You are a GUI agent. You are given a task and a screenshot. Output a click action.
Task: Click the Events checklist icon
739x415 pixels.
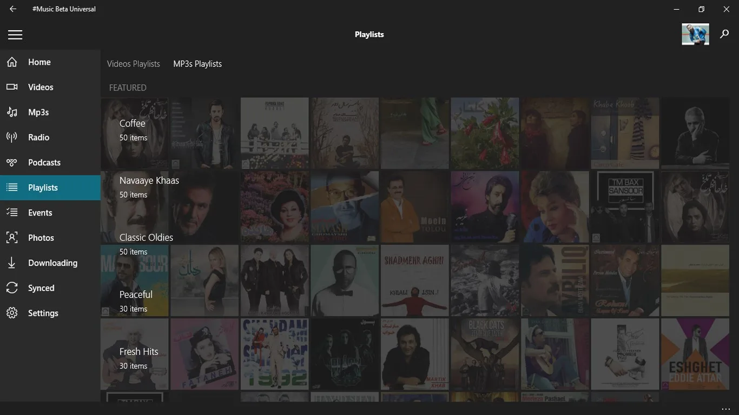(x=12, y=212)
